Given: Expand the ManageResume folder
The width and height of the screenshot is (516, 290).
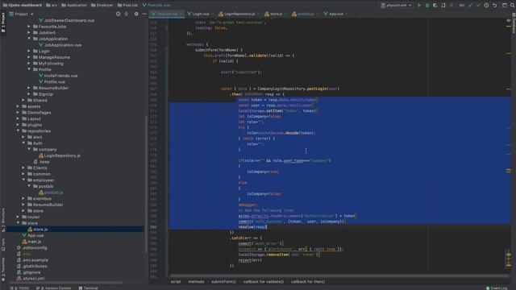Looking at the screenshot, I should pyautogui.click(x=29, y=57).
